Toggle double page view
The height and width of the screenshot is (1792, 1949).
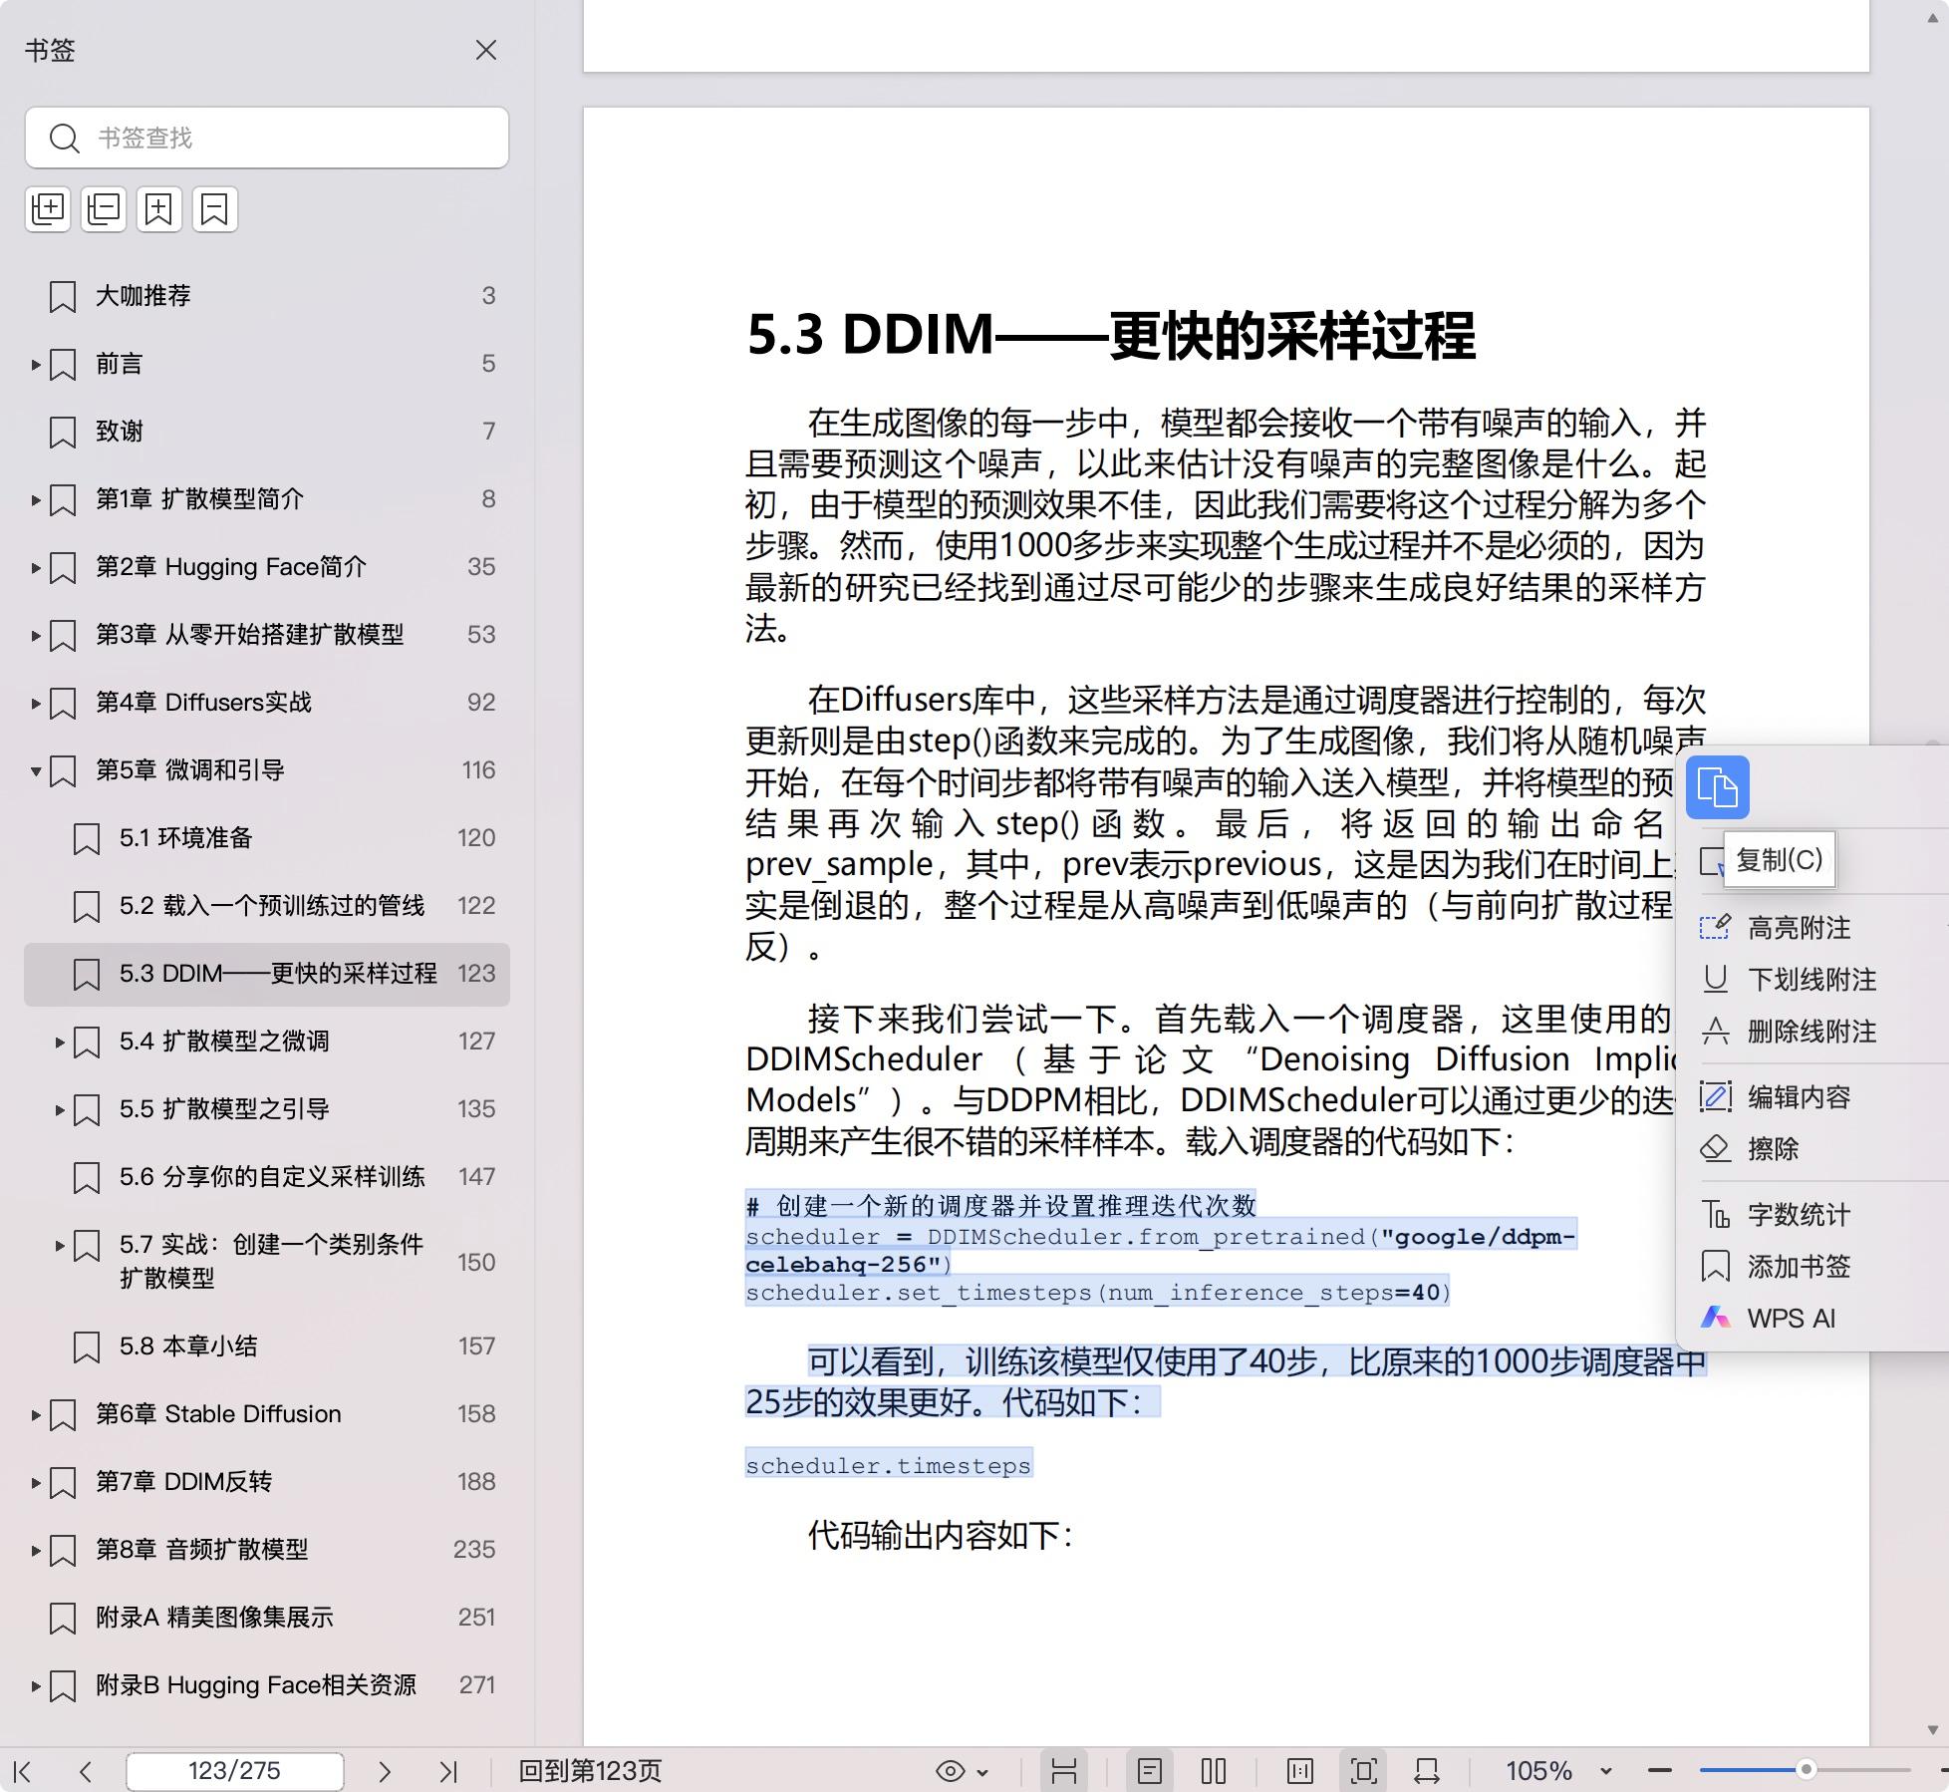[x=1214, y=1771]
